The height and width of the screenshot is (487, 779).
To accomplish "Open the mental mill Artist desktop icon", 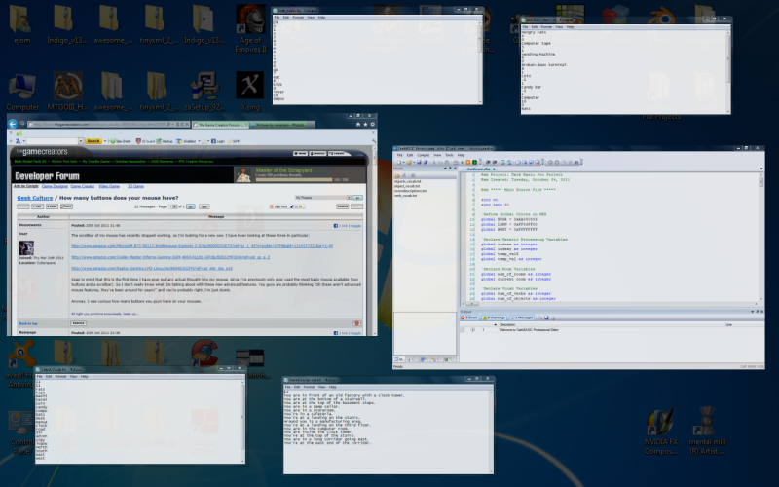I will [x=708, y=431].
